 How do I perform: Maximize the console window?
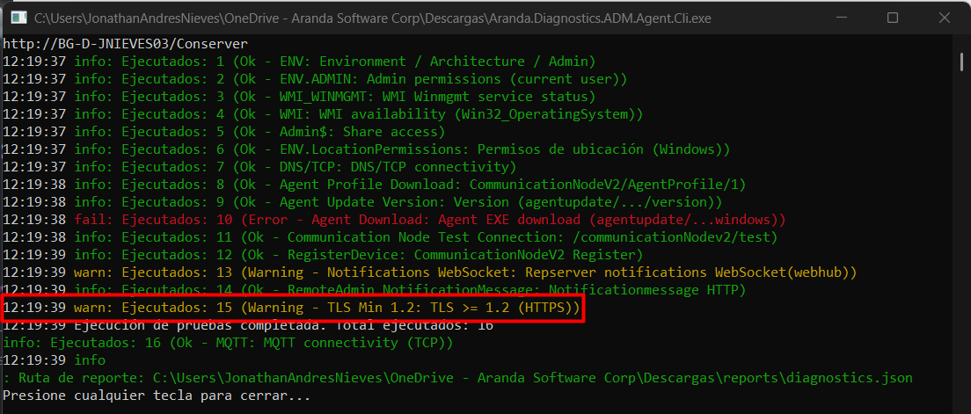(x=892, y=18)
